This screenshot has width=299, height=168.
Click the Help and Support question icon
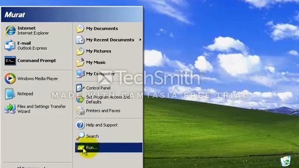point(80,125)
